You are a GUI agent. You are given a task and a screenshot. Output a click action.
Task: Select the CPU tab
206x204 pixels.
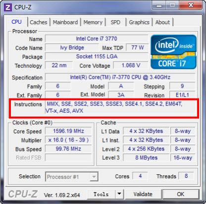pyautogui.click(x=16, y=22)
